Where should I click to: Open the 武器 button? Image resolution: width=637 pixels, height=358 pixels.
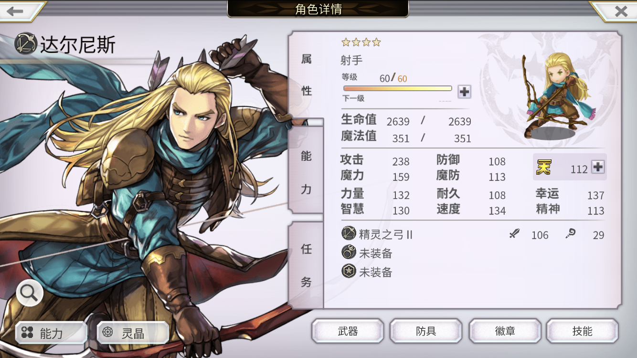[348, 331]
